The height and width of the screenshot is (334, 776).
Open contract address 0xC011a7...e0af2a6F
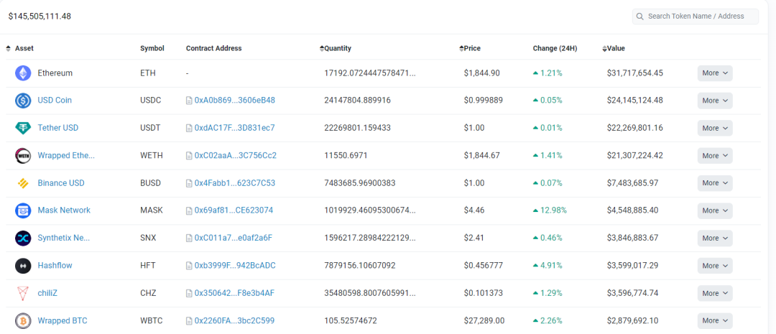pos(234,238)
